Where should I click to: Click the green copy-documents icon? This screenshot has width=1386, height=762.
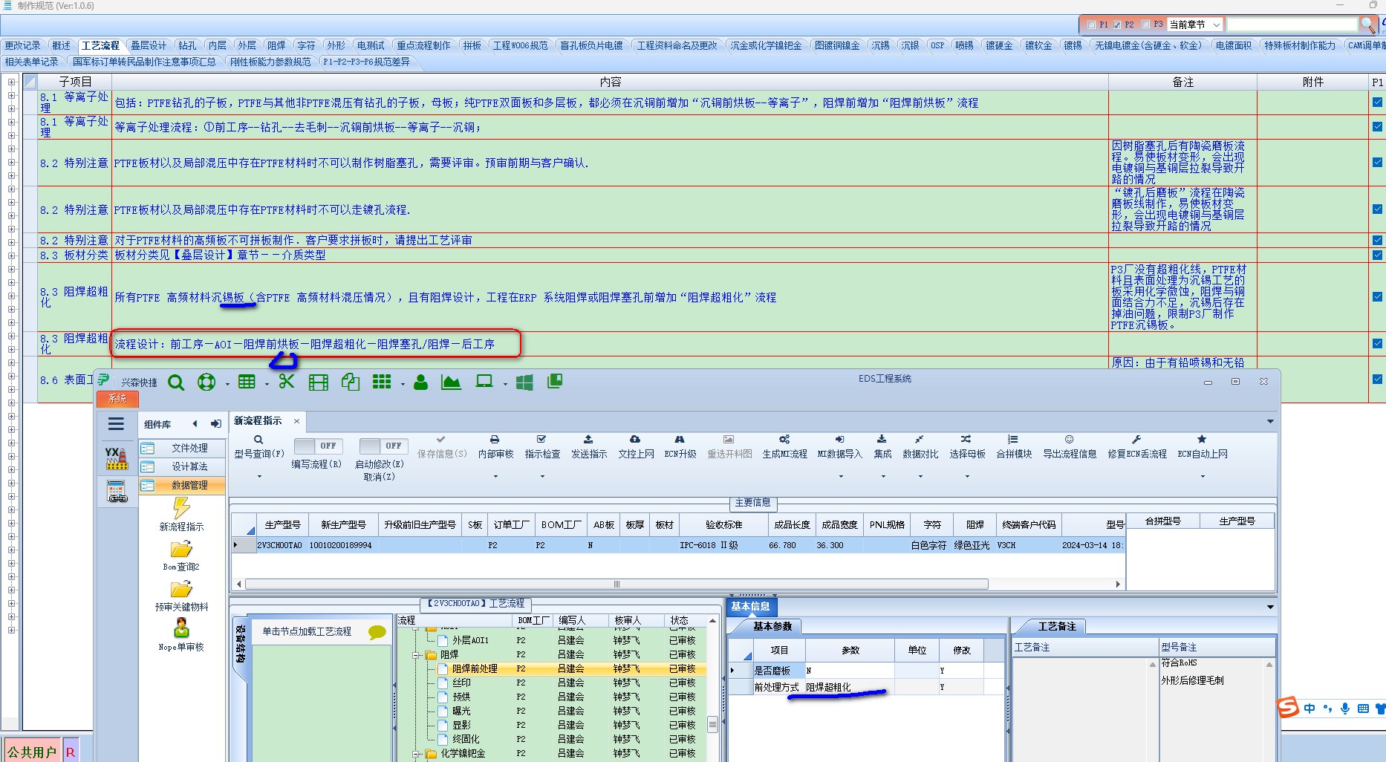[350, 382]
